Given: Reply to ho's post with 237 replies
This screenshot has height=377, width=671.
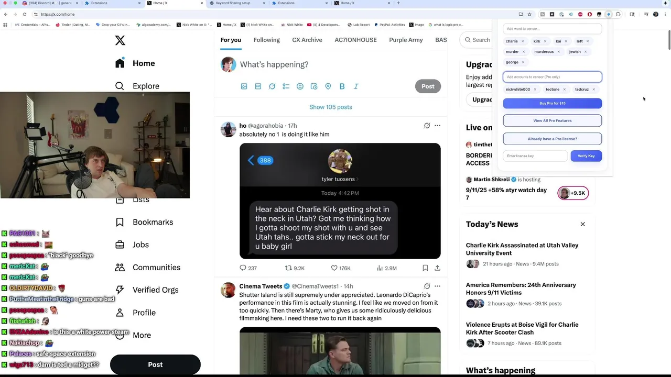Looking at the screenshot, I should coord(248,268).
